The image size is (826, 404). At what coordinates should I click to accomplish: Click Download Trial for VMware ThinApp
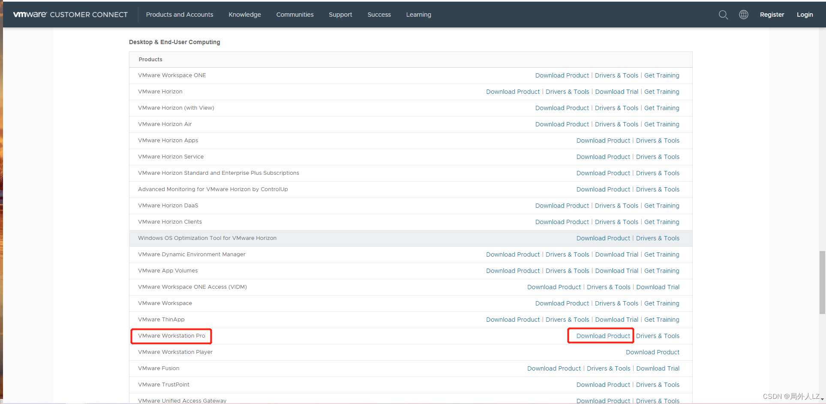(x=617, y=320)
